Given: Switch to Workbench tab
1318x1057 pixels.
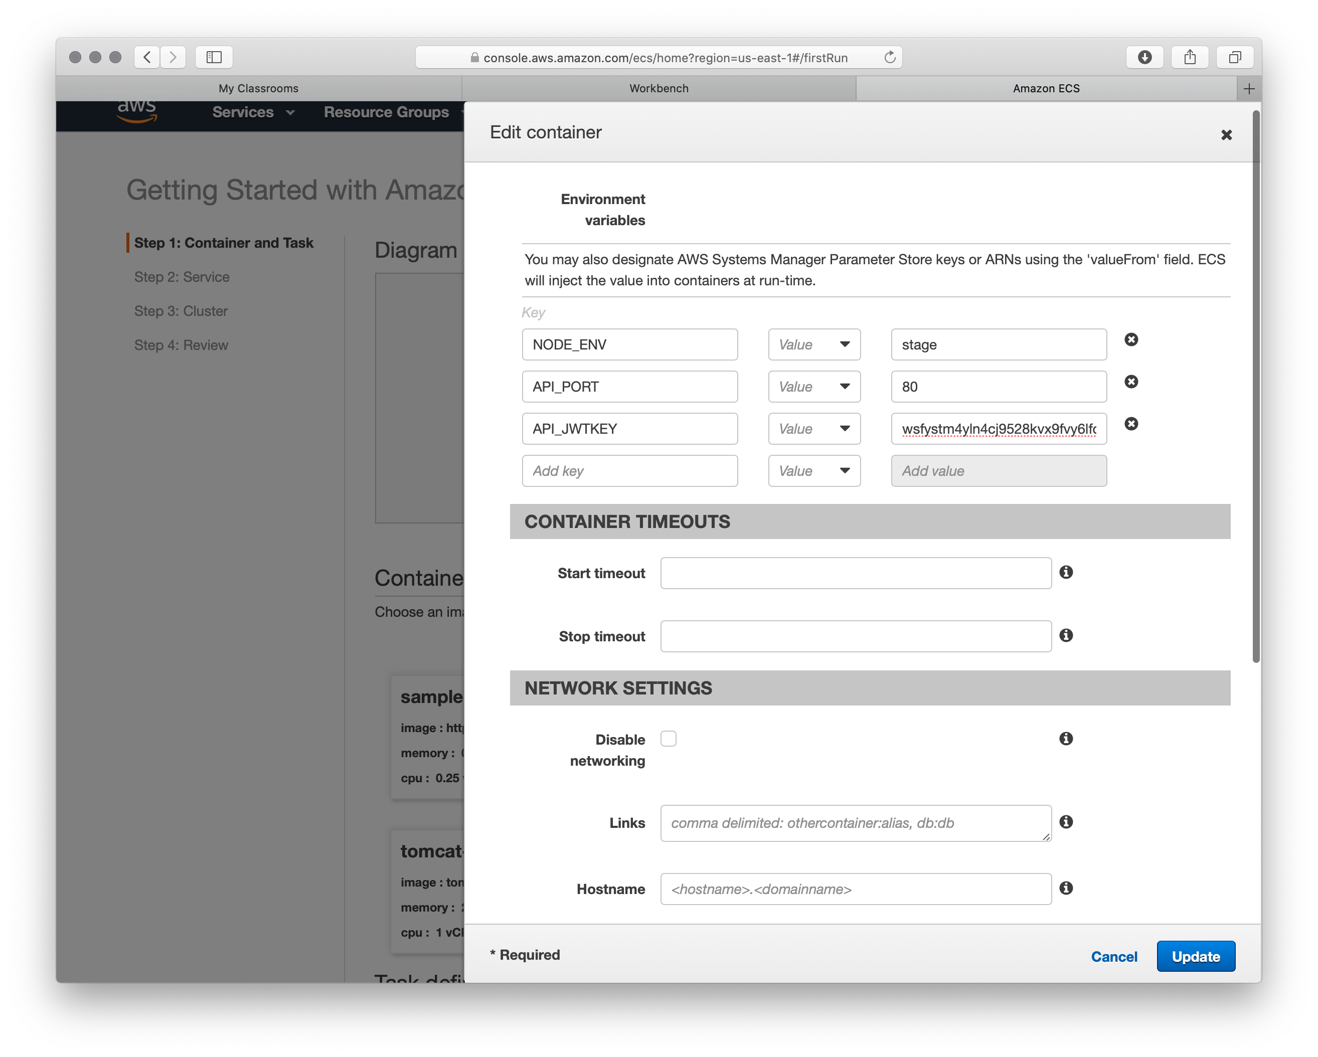Looking at the screenshot, I should (659, 89).
